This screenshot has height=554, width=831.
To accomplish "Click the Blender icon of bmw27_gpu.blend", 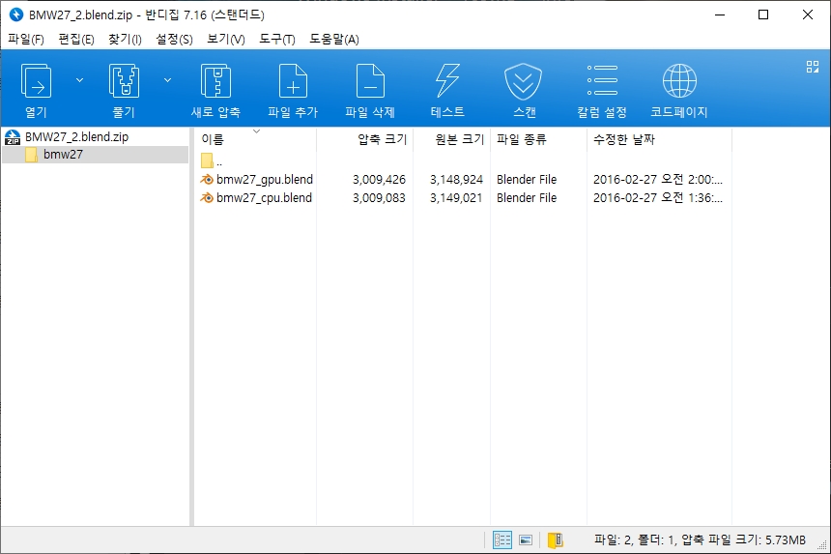I will (x=207, y=180).
